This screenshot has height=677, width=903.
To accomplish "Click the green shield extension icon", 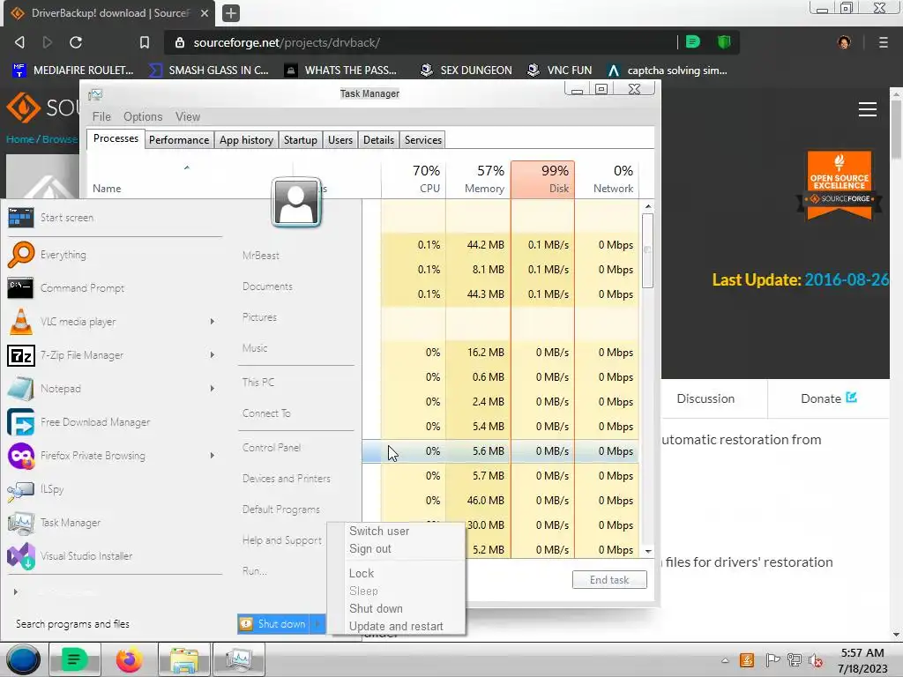I will click(x=724, y=42).
